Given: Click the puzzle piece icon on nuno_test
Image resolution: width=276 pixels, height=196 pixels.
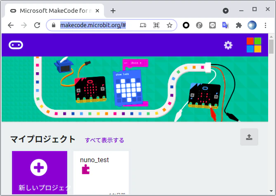Looking at the screenshot, I should pos(86,169).
